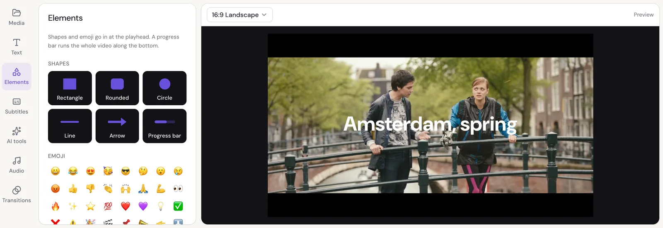Open the Subtitles panel

tap(17, 106)
